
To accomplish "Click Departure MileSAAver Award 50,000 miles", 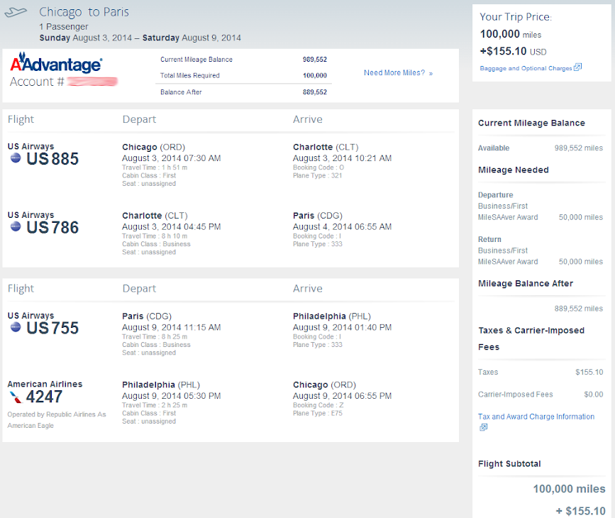I will 540,217.
